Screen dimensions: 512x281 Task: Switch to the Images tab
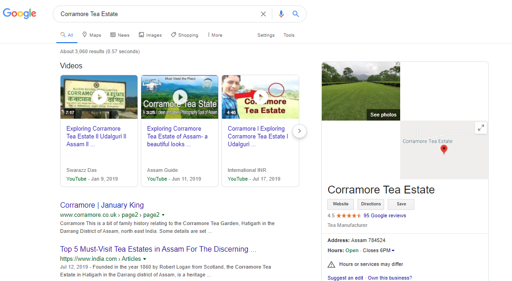(150, 35)
